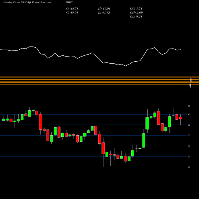This screenshot has width=199, height=199.
Task: Click the 47 price axis label
Action: coord(189,114)
